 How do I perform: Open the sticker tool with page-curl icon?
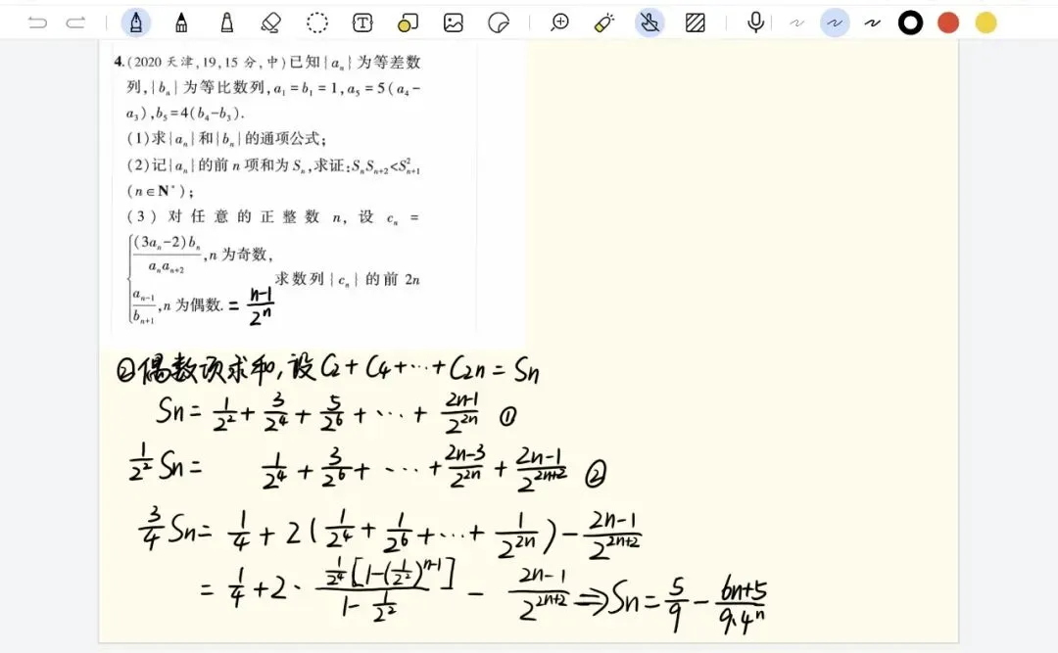click(x=498, y=22)
